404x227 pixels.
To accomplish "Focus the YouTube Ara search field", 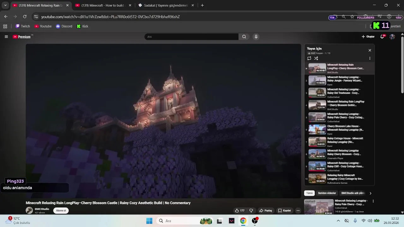I will [x=192, y=37].
